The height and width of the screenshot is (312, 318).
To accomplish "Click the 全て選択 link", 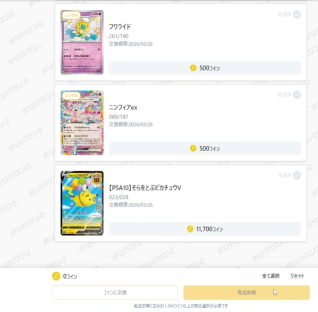I will coord(271,276).
